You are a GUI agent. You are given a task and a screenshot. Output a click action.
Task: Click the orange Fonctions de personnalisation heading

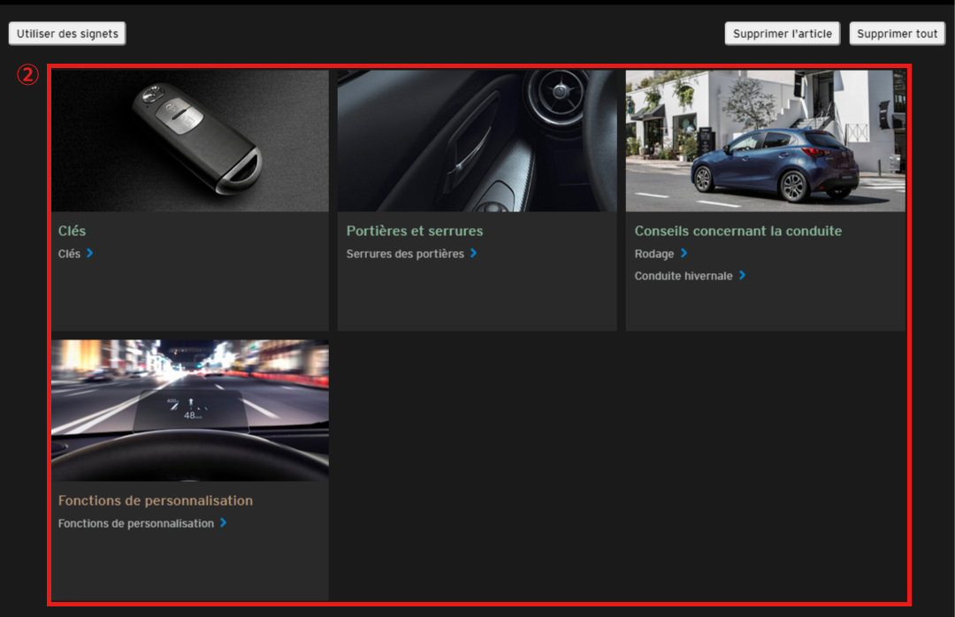156,500
